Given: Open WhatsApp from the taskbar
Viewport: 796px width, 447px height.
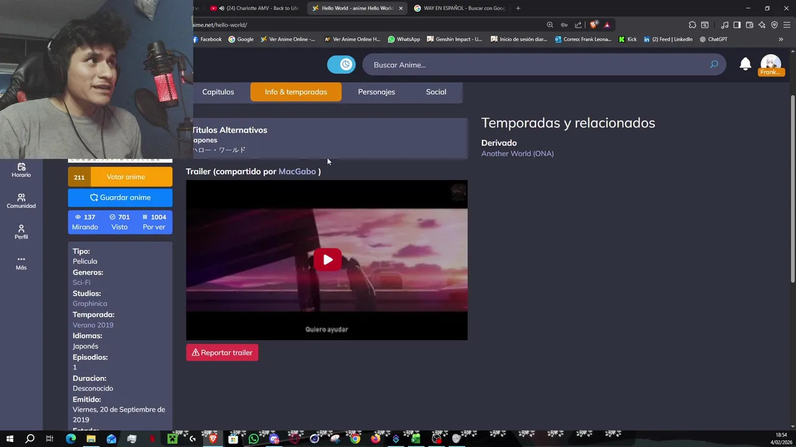Looking at the screenshot, I should pyautogui.click(x=253, y=439).
